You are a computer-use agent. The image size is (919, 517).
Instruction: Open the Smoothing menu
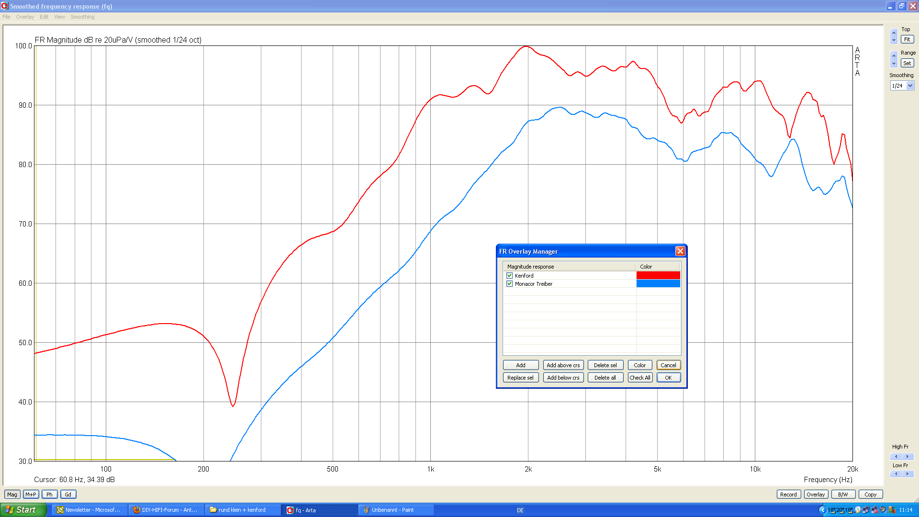82,17
